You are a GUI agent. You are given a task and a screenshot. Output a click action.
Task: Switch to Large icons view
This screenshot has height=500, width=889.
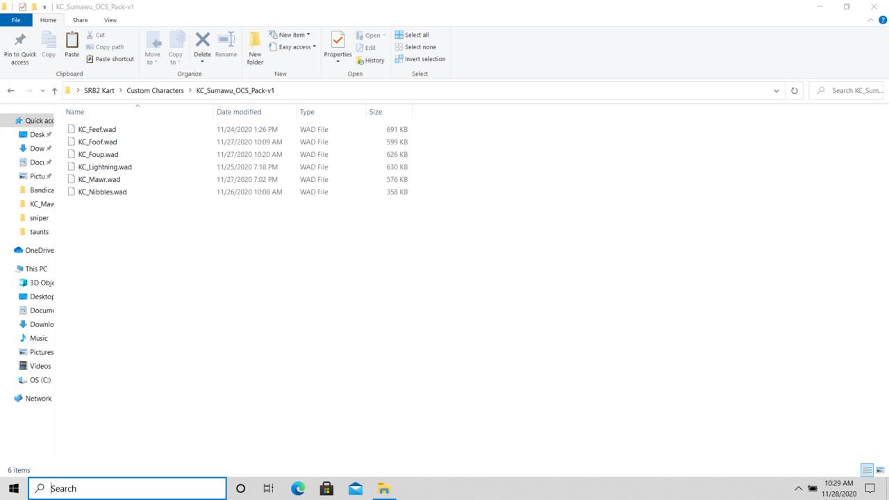pos(880,470)
